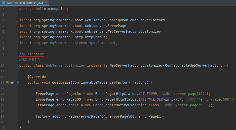Click the NOT_FOUND constant

click(x=147, y=94)
